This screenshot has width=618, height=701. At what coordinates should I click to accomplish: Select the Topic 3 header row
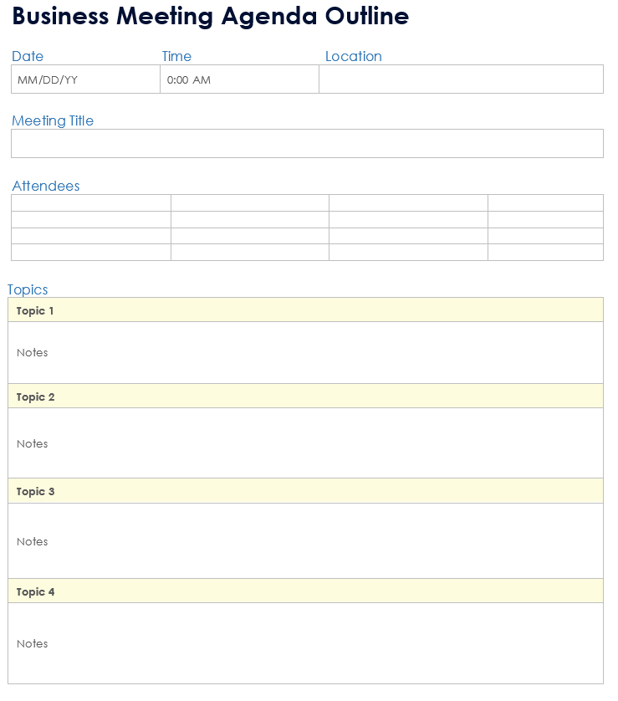pos(305,491)
